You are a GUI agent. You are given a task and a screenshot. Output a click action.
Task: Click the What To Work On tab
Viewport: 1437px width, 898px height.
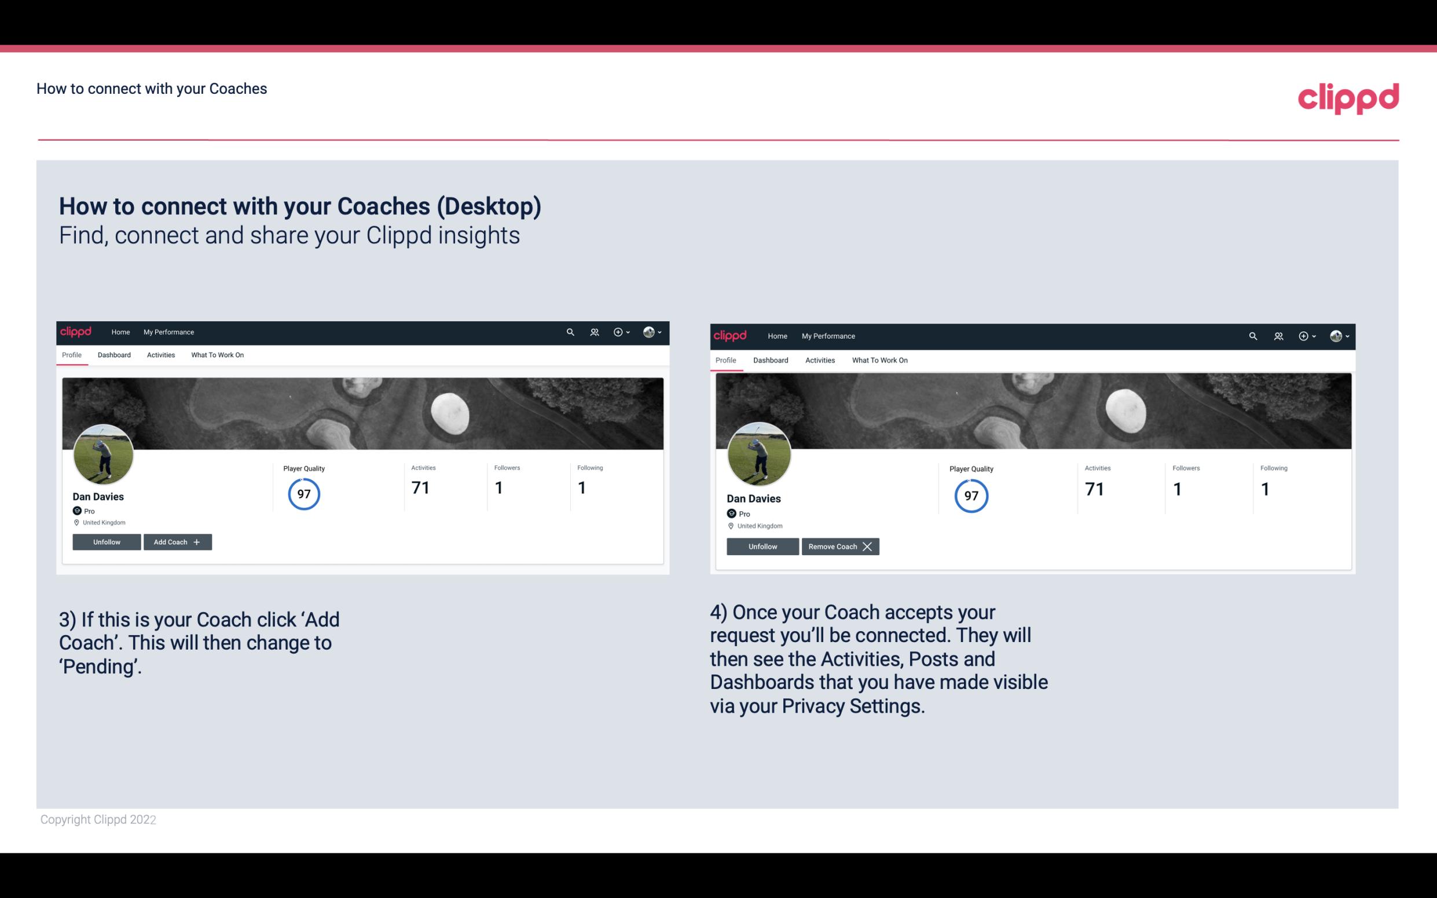pyautogui.click(x=216, y=355)
